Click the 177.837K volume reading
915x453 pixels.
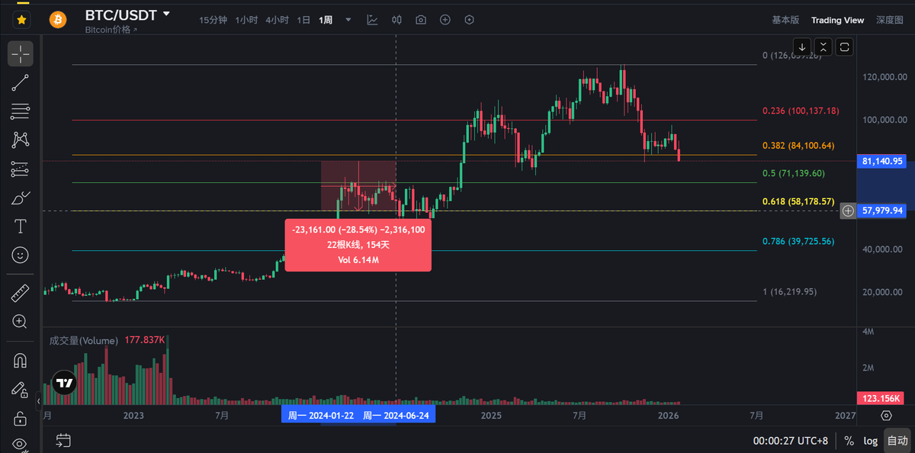click(x=144, y=340)
